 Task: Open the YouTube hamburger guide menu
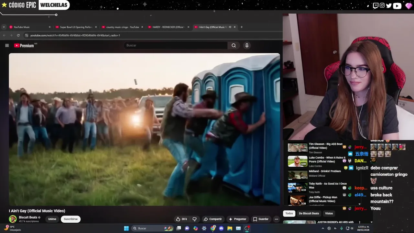7,45
